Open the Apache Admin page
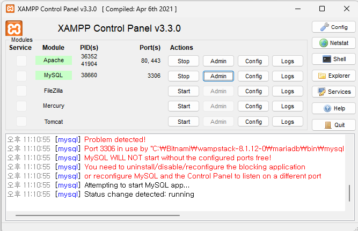Image resolution: width=358 pixels, height=231 pixels. click(218, 61)
